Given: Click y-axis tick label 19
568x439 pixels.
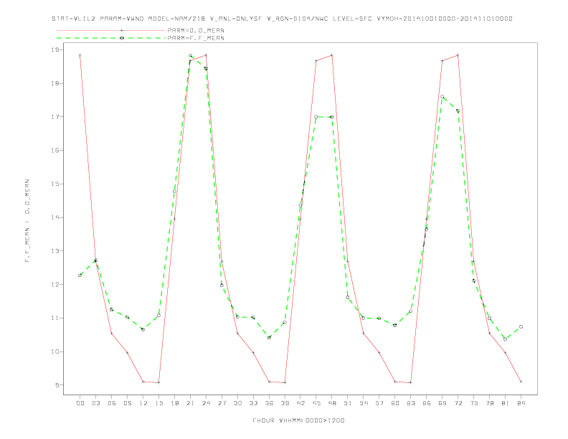Looking at the screenshot, I should click(56, 49).
